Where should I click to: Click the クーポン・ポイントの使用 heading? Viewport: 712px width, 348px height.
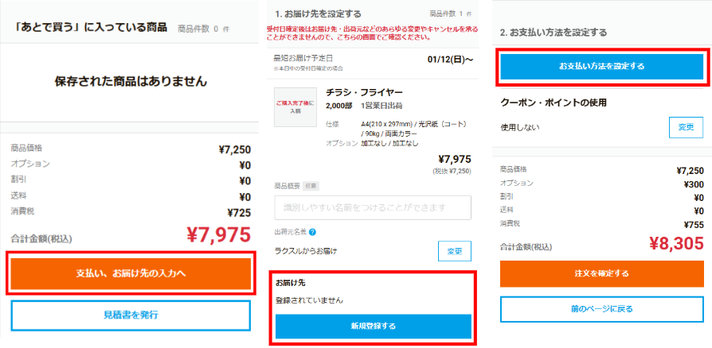click(x=560, y=102)
